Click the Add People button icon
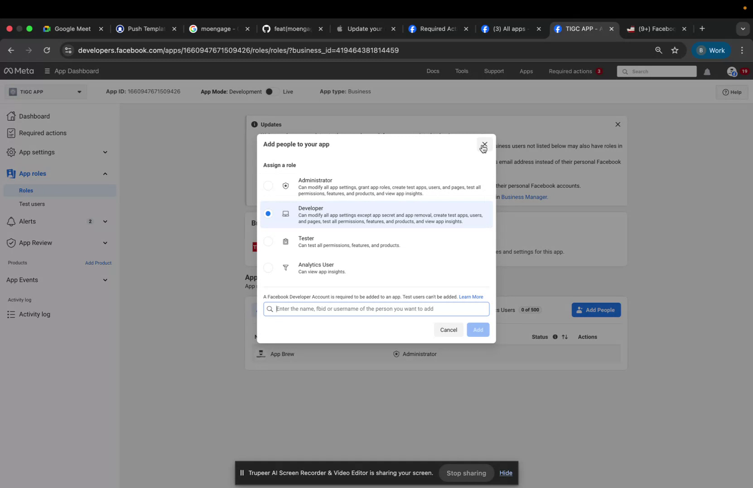The image size is (753, 488). (x=579, y=310)
